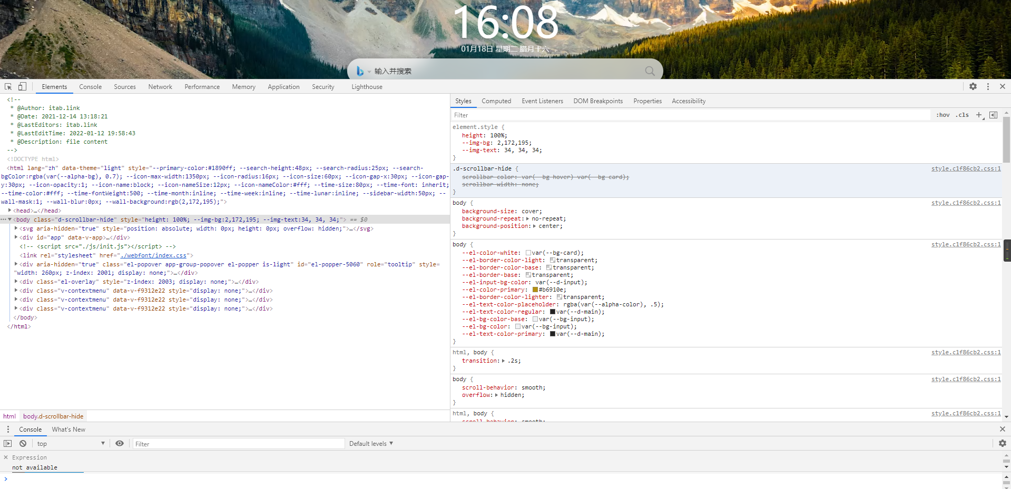This screenshot has height=489, width=1011.
Task: Toggle the computed styles sidebar pane
Action: point(994,115)
